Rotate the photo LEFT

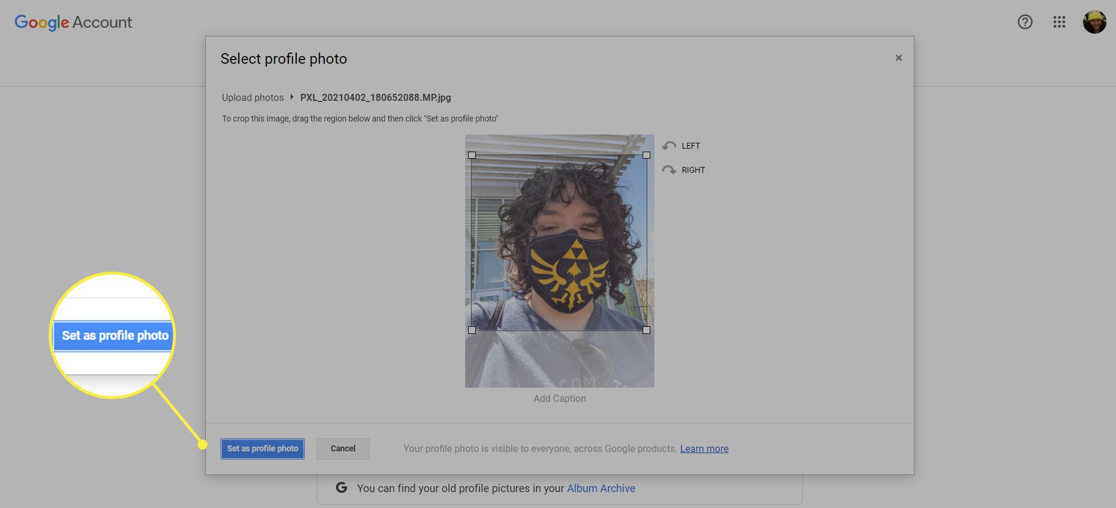point(682,146)
